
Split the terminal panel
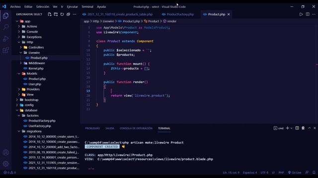tap(297, 128)
